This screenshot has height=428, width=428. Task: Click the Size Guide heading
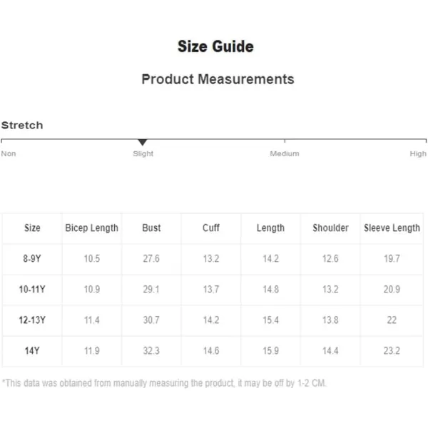pos(215,46)
